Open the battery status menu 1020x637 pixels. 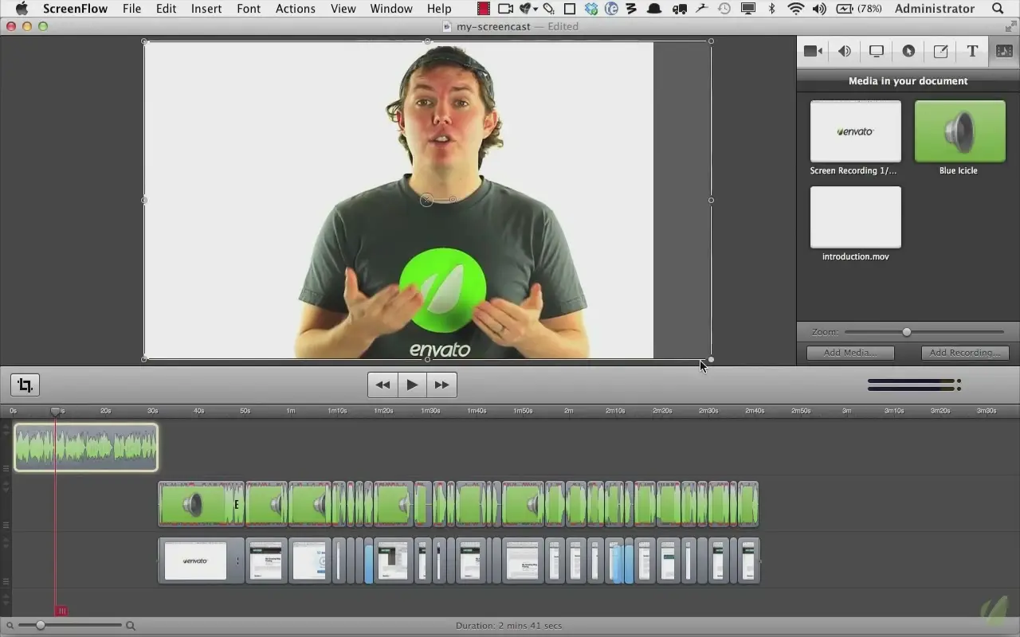click(858, 9)
